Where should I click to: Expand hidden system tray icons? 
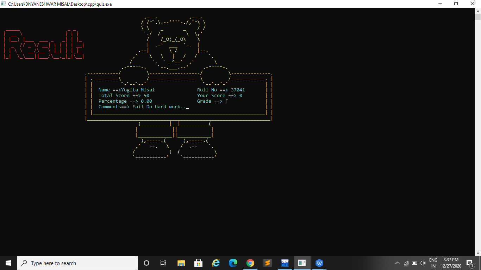point(397,263)
